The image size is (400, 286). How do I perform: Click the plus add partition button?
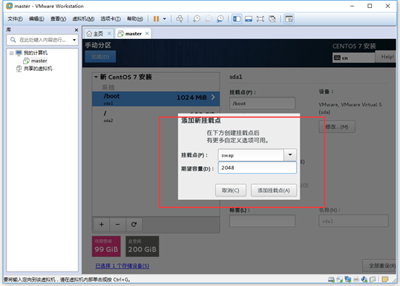point(102,225)
